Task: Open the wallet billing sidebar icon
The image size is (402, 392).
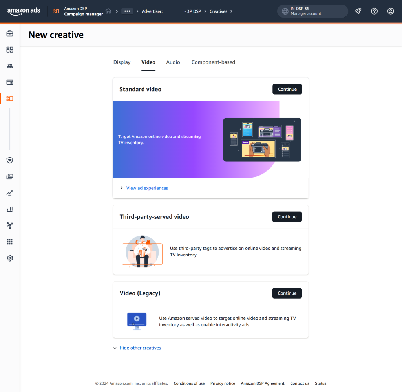Action: [10, 82]
